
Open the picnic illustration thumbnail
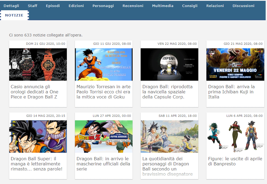click(169, 137)
